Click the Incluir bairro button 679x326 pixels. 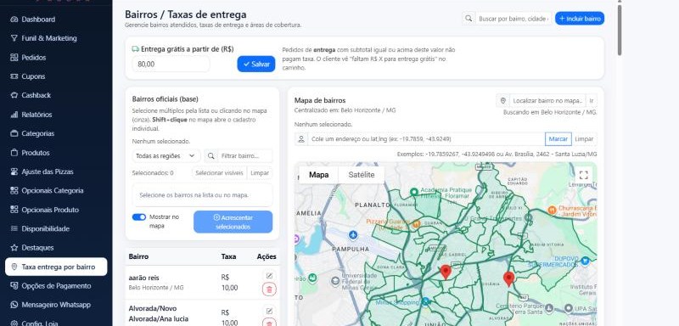(580, 19)
